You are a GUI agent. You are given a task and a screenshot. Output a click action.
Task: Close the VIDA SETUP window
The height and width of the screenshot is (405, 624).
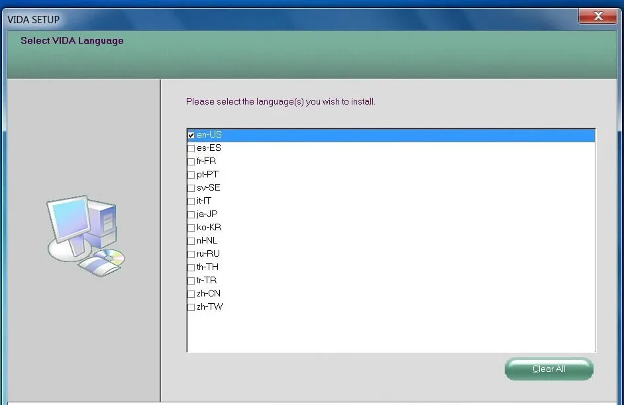click(x=598, y=16)
